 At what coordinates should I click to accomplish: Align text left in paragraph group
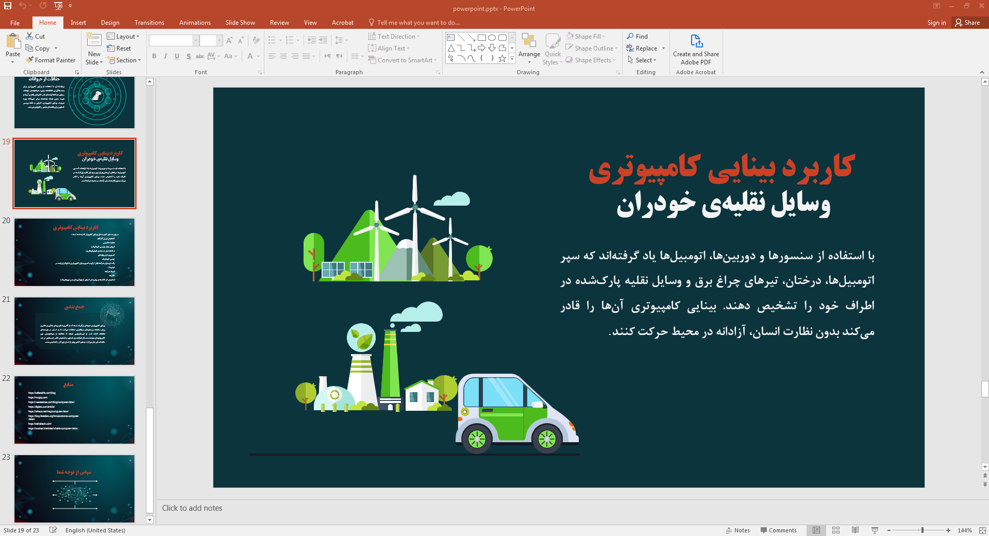tap(272, 56)
